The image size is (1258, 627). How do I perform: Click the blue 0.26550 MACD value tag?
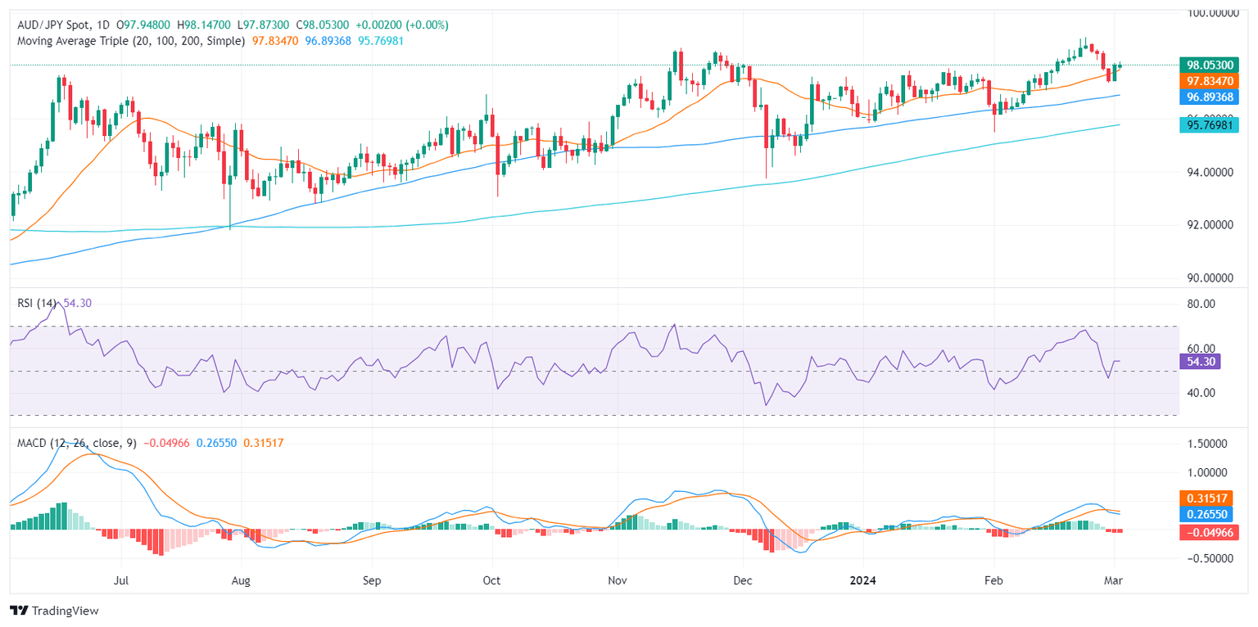[1206, 515]
